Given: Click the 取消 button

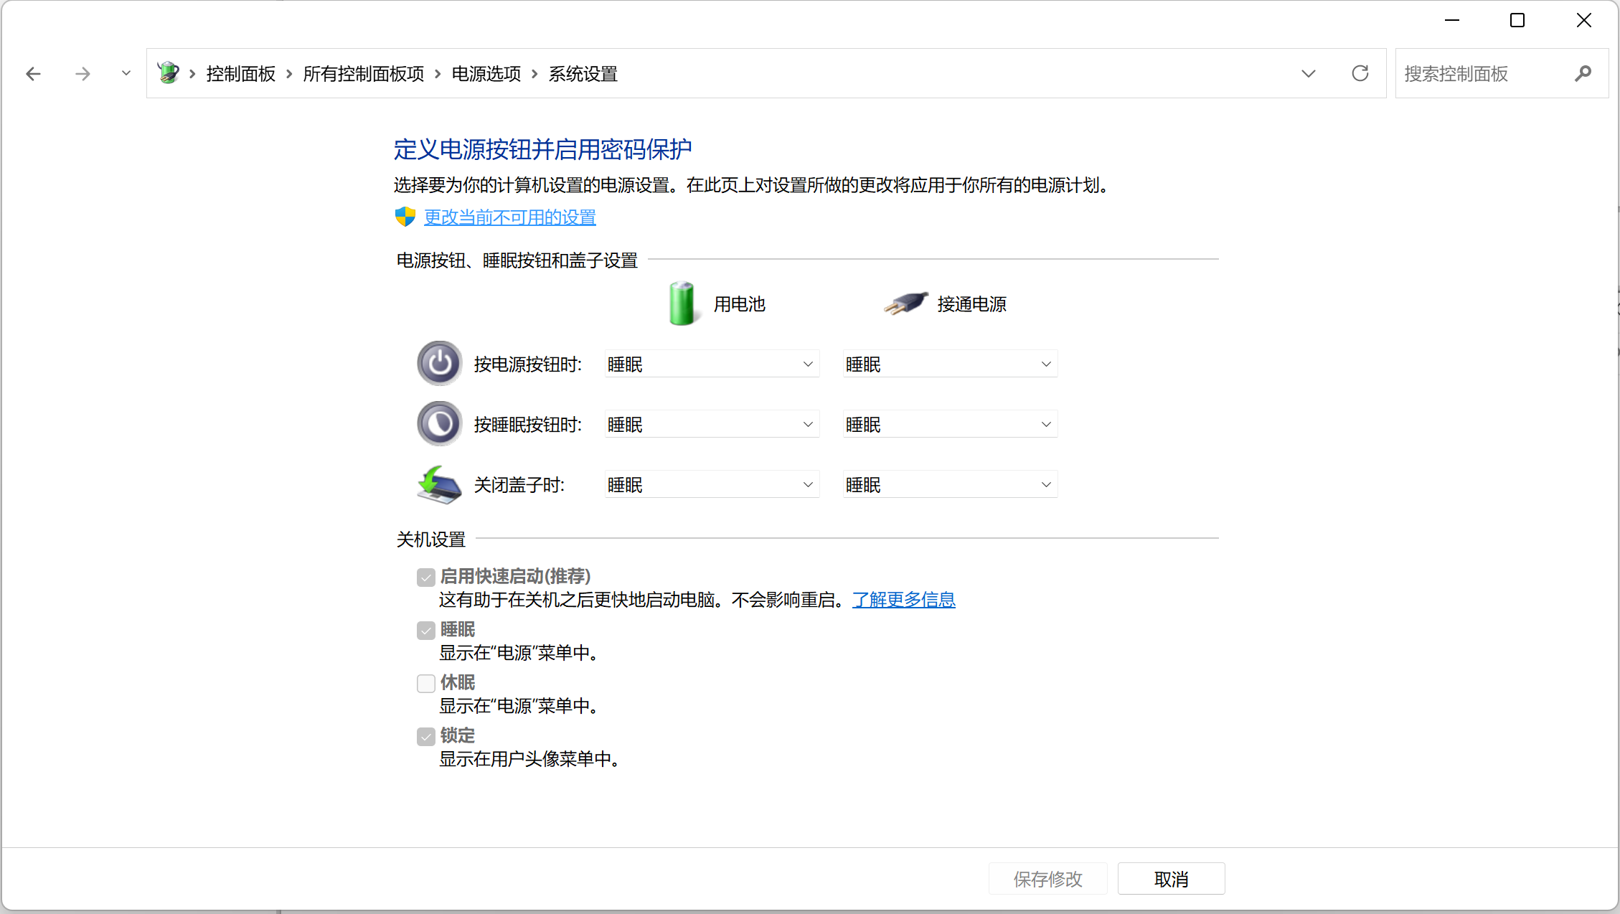Looking at the screenshot, I should click(x=1171, y=879).
